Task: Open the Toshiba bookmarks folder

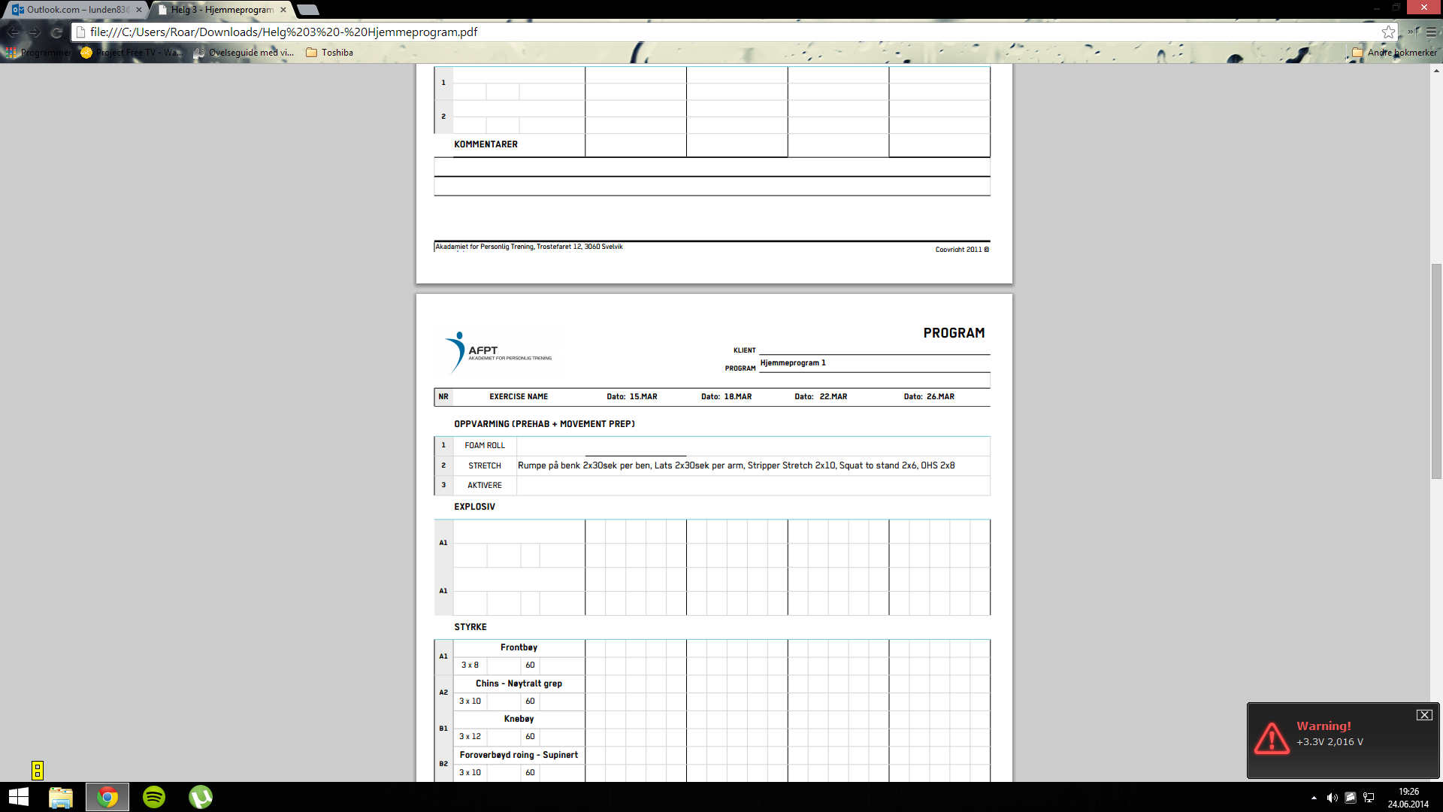Action: coord(330,53)
